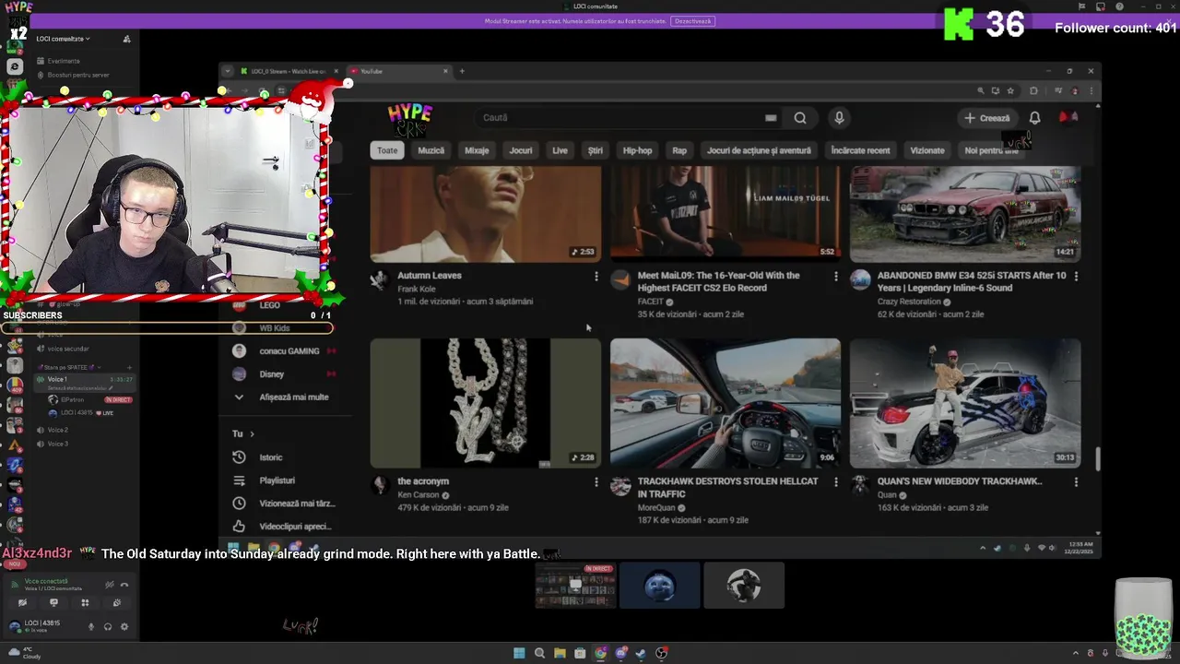
Task: Open YouTube notifications bell
Action: (1034, 118)
